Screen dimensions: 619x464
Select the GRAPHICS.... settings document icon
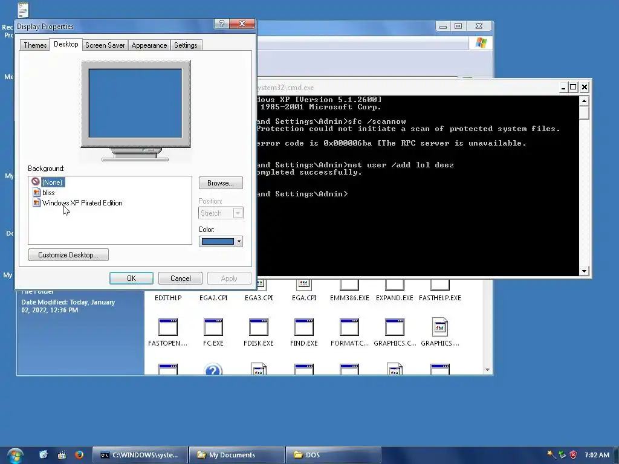(440, 327)
